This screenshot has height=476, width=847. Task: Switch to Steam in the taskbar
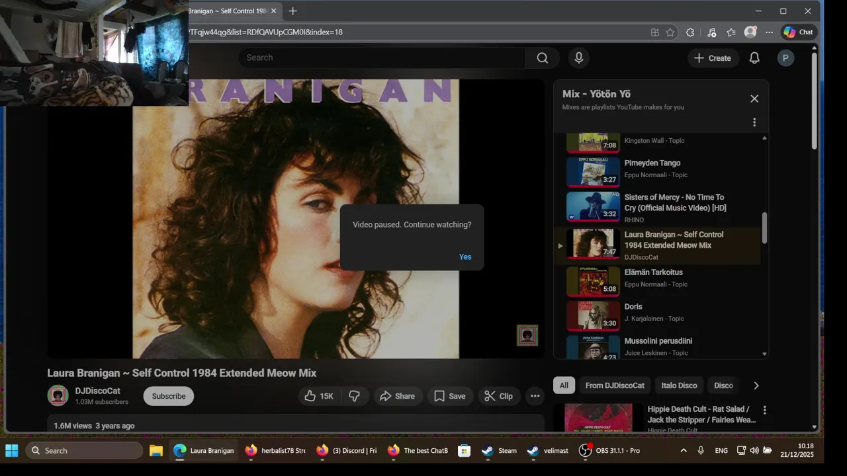(x=500, y=450)
